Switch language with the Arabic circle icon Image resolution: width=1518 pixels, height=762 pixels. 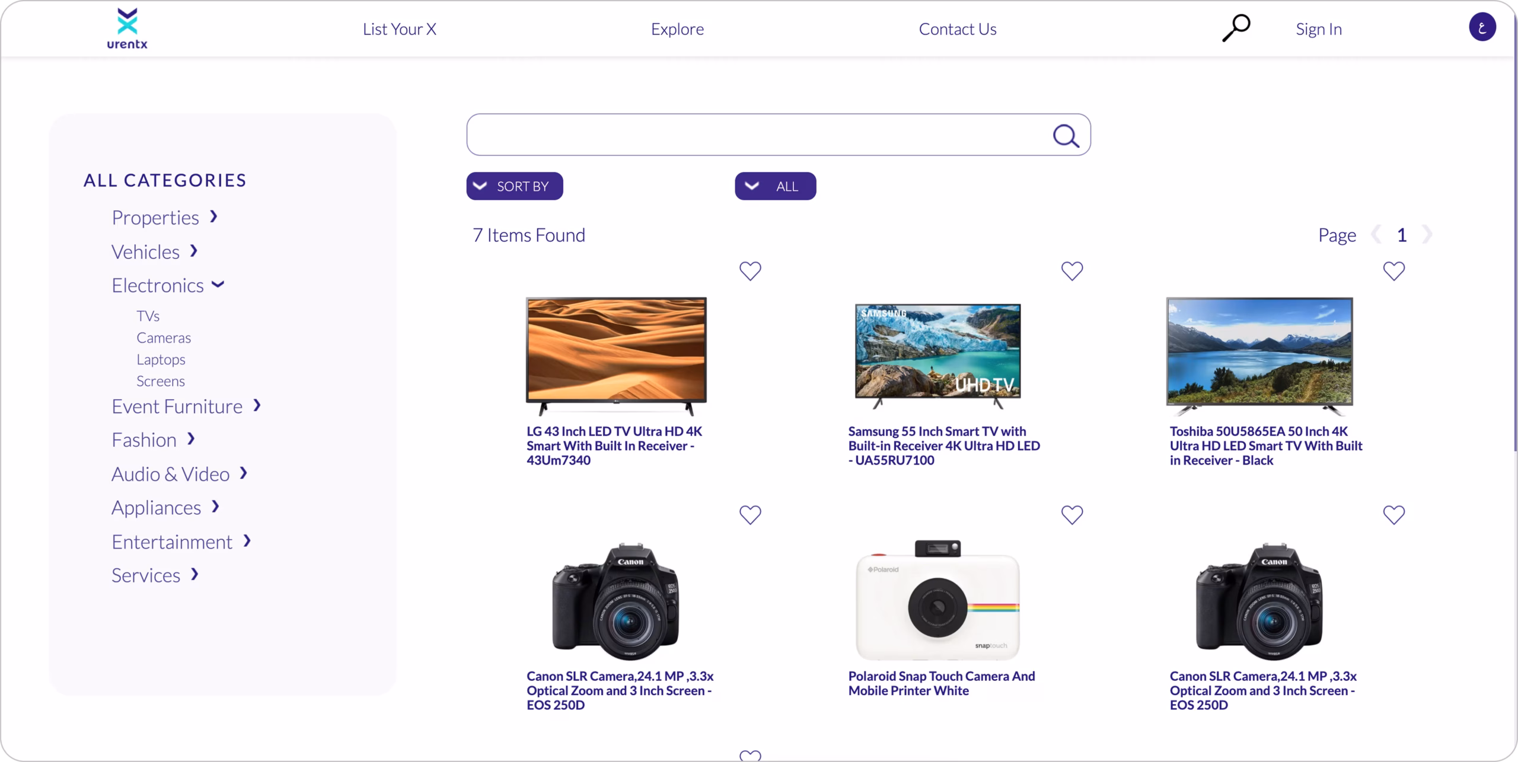pos(1482,27)
